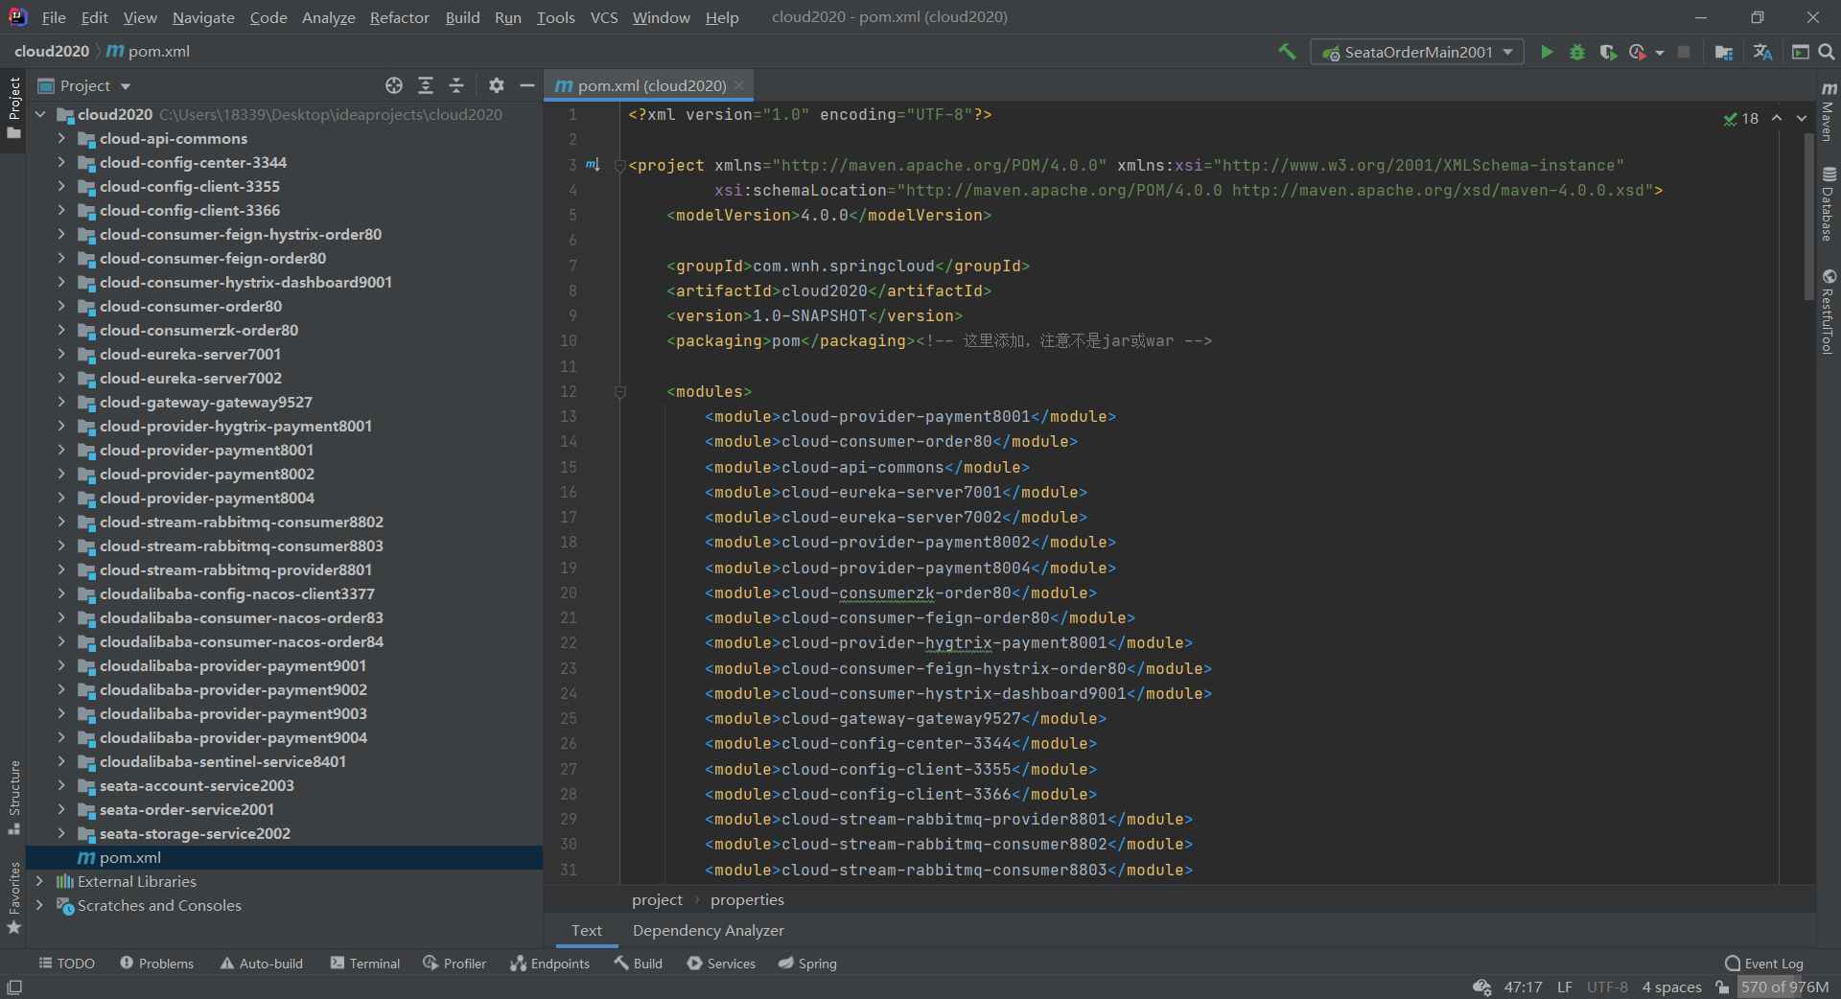Viewport: 1841px width, 999px height.
Task: Open the Refactor menu
Action: 399,17
